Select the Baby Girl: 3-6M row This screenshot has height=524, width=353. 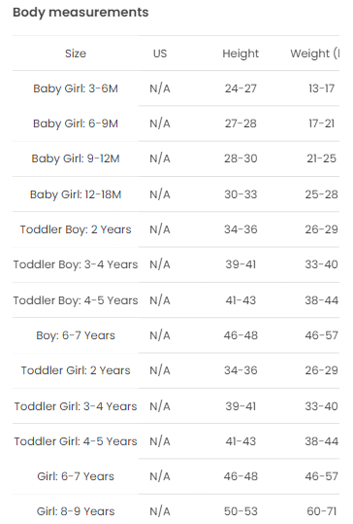coord(176,88)
